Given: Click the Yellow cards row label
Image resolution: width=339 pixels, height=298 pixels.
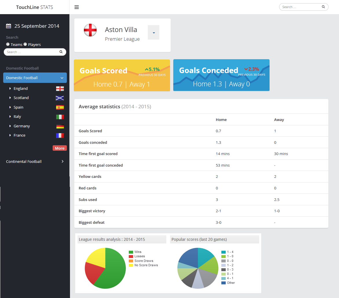Looking at the screenshot, I should click(x=90, y=176).
